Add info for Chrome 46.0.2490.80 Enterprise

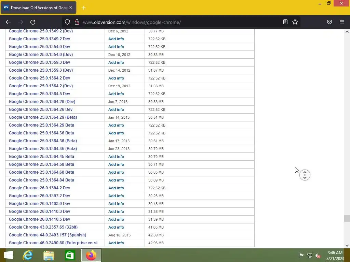[x=116, y=243]
